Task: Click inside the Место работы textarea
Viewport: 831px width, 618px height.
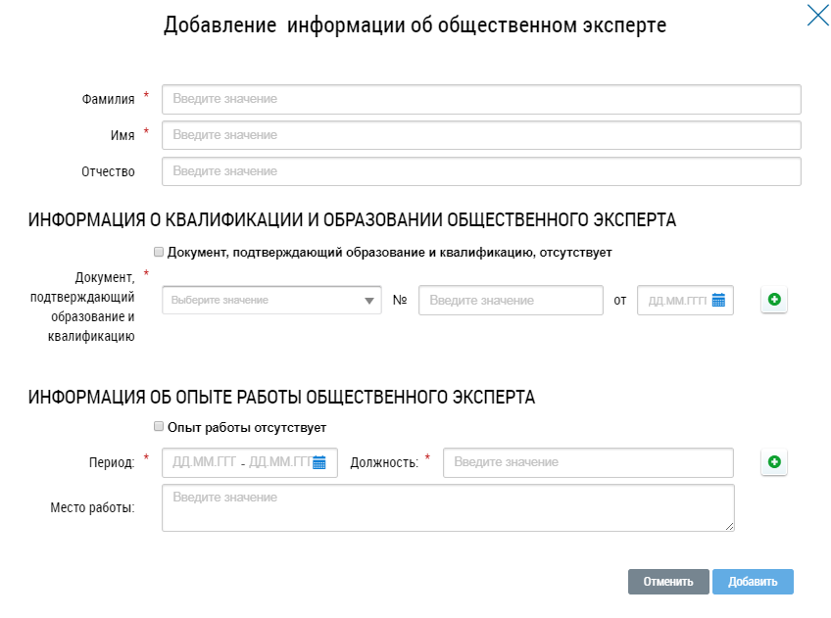Action: [x=448, y=507]
